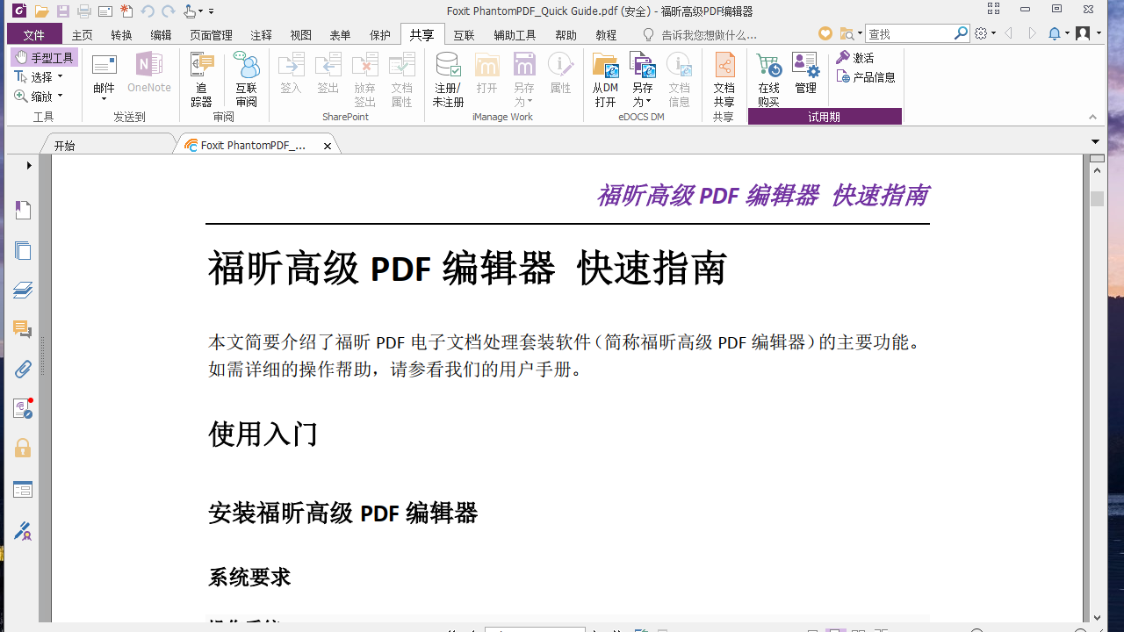This screenshot has height=632, width=1124.
Task: Start 互联审阅 connected review
Action: (x=247, y=79)
